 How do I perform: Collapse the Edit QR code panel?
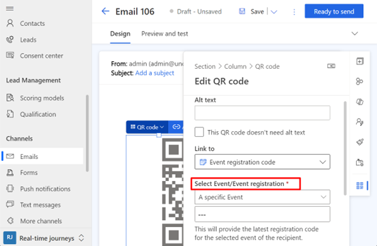tap(331, 66)
